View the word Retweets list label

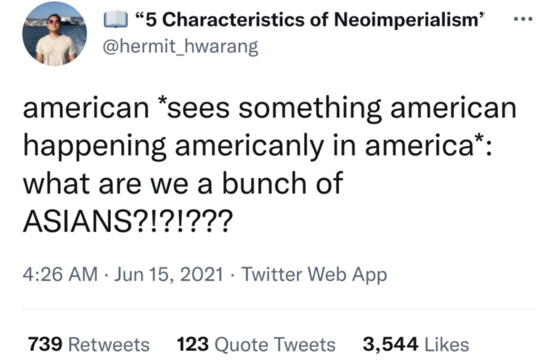109,344
